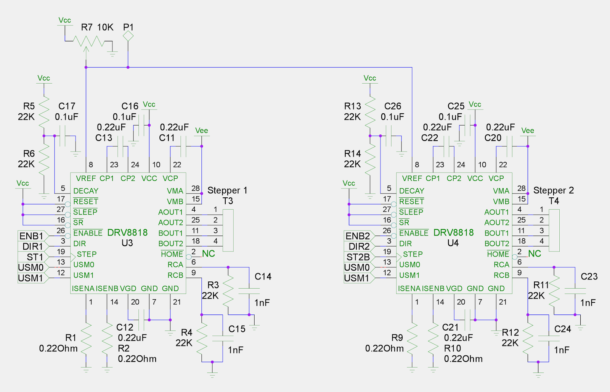Select the Vee label above C11
The width and height of the screenshot is (610, 392).
[x=202, y=131]
